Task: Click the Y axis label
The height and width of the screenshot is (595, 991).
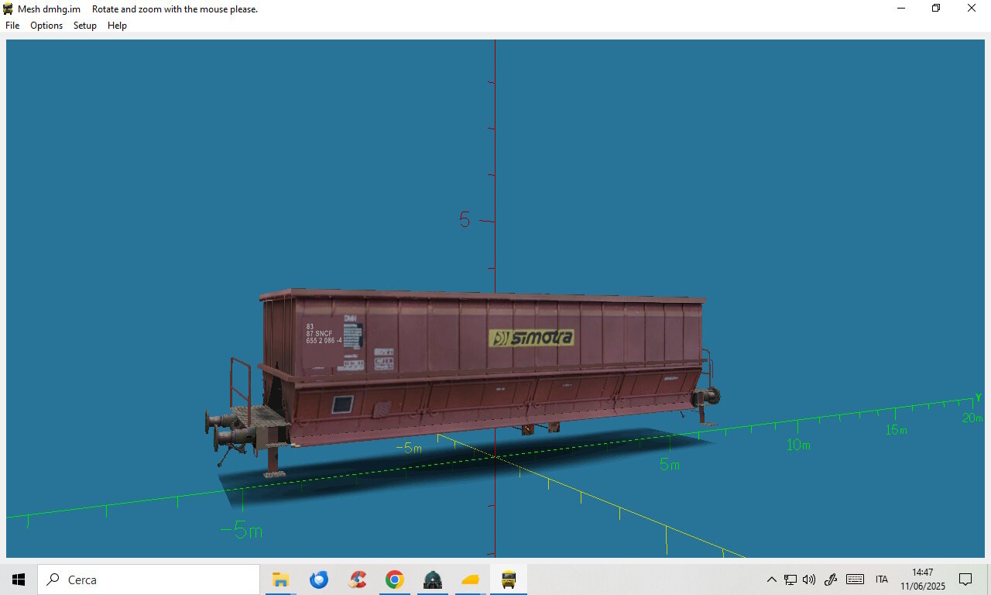Action: pos(978,397)
